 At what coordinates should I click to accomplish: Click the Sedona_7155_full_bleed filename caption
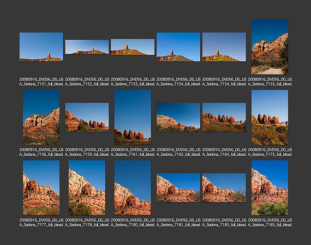tap(270, 82)
